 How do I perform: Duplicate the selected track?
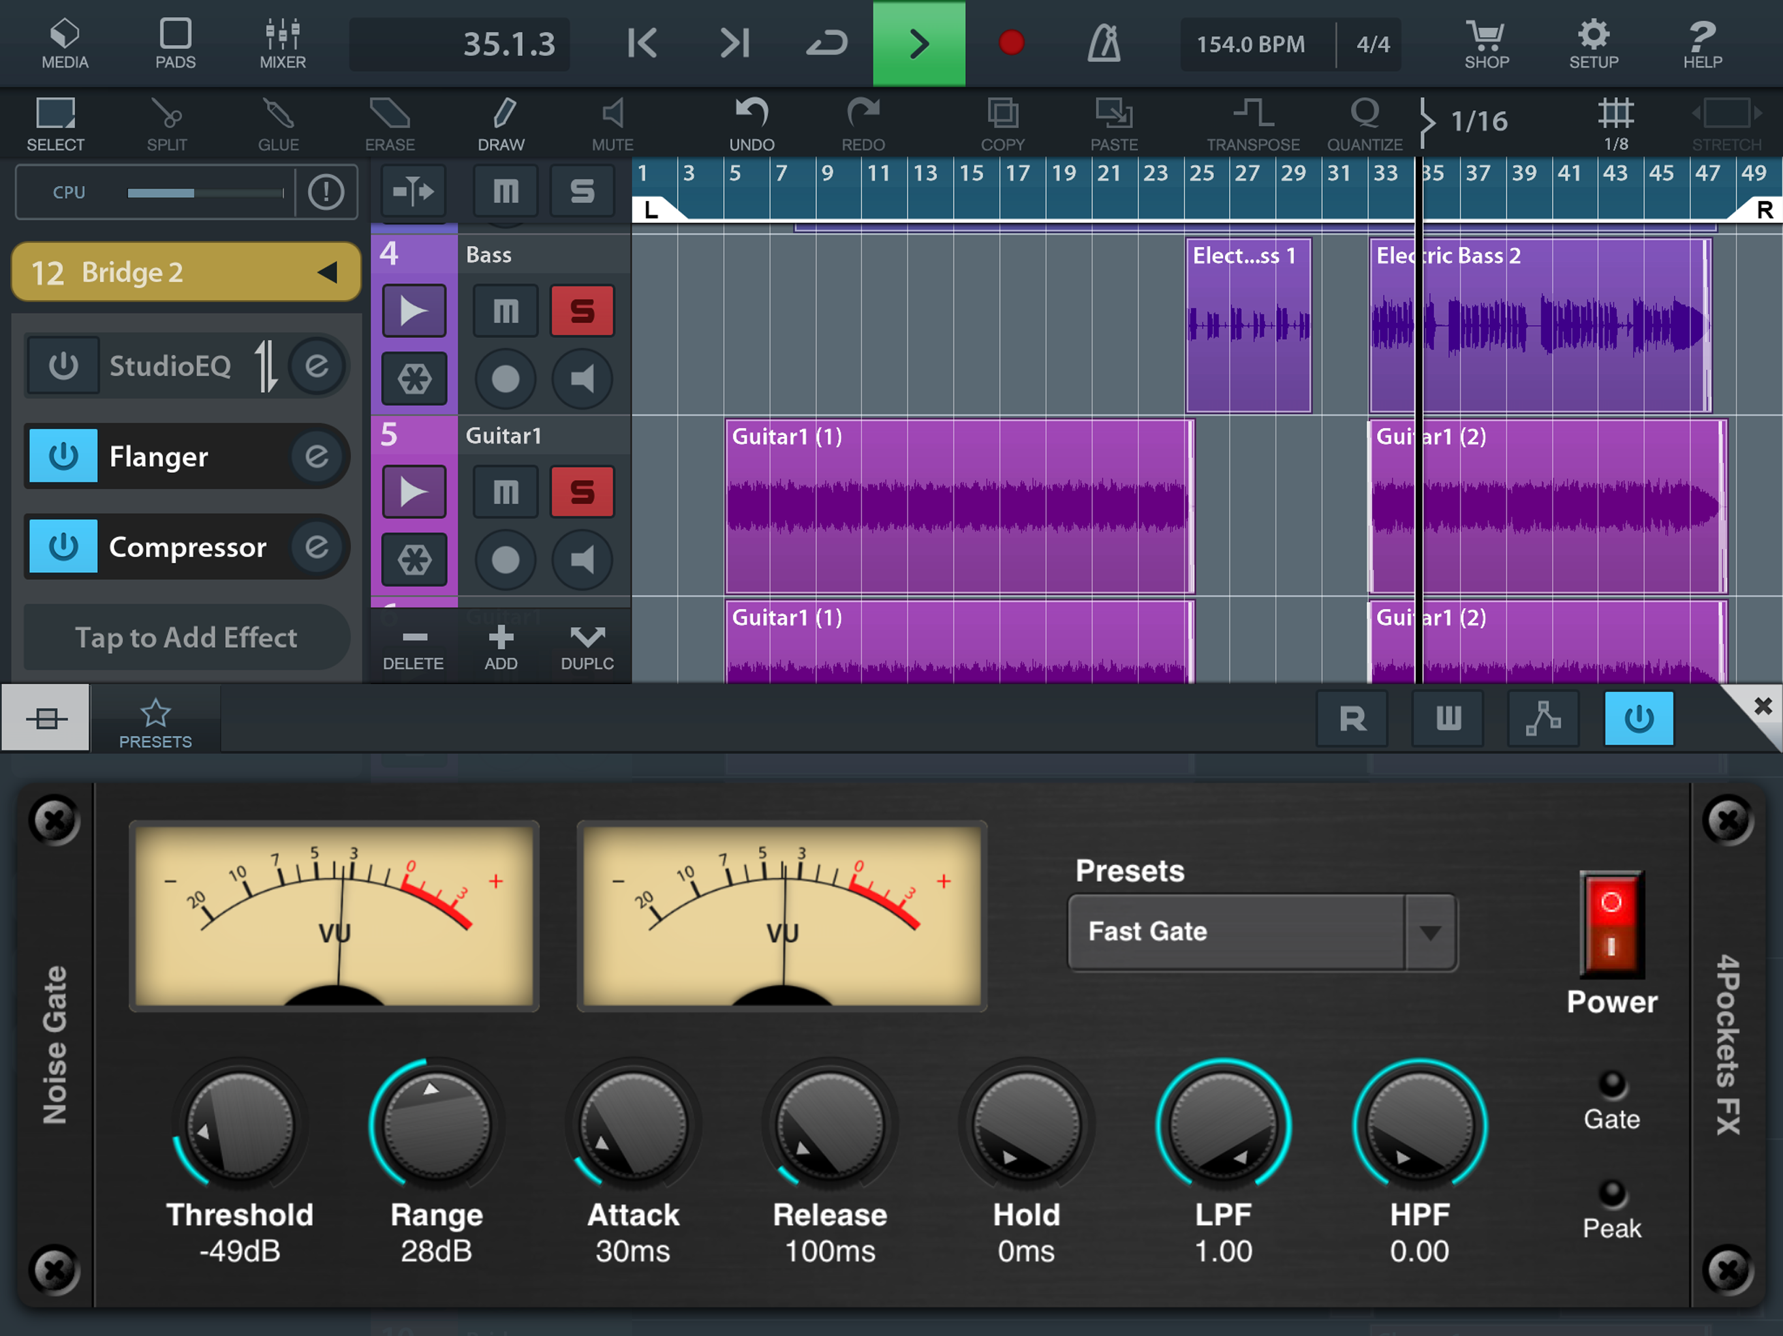click(587, 646)
